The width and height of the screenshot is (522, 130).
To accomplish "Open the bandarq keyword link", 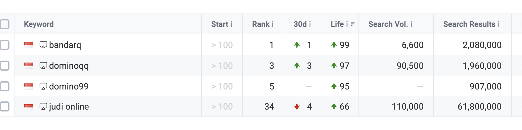I will tap(65, 45).
